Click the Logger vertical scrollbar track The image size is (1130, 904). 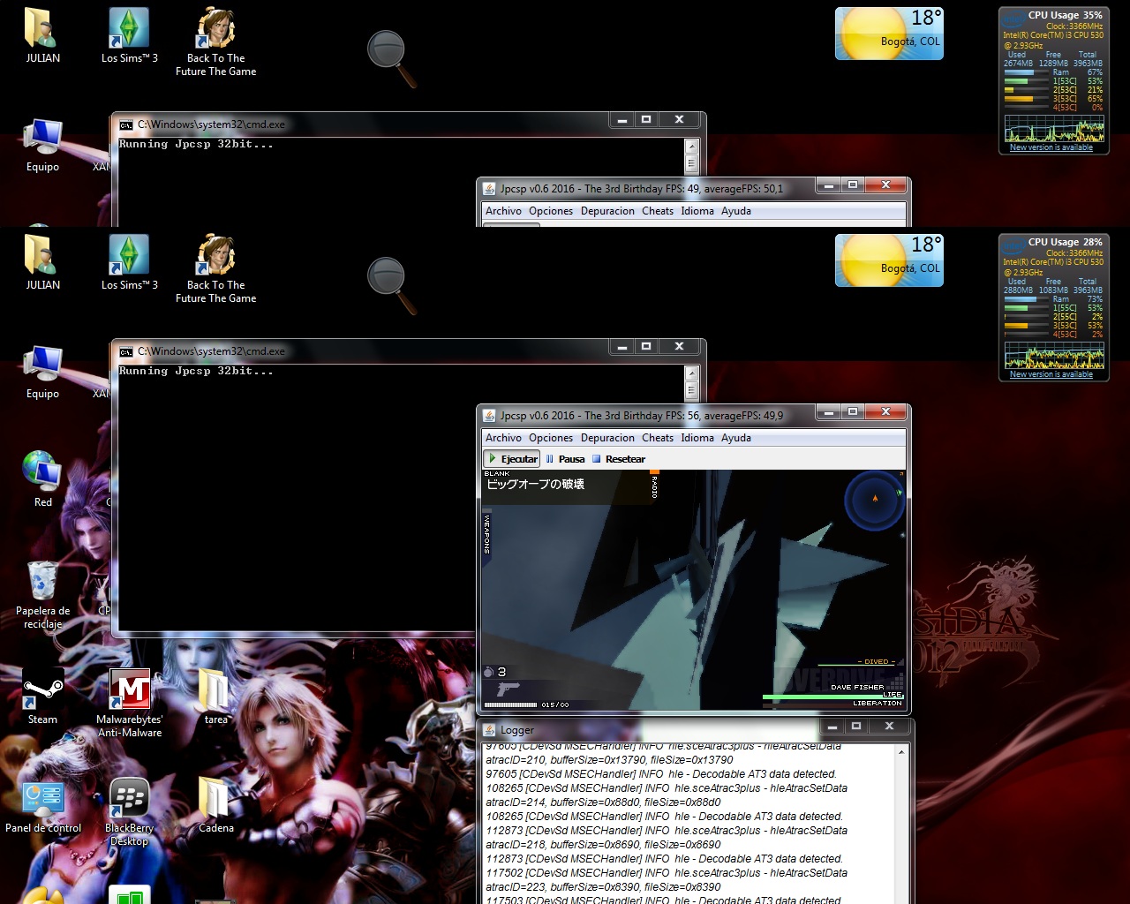pos(901,830)
